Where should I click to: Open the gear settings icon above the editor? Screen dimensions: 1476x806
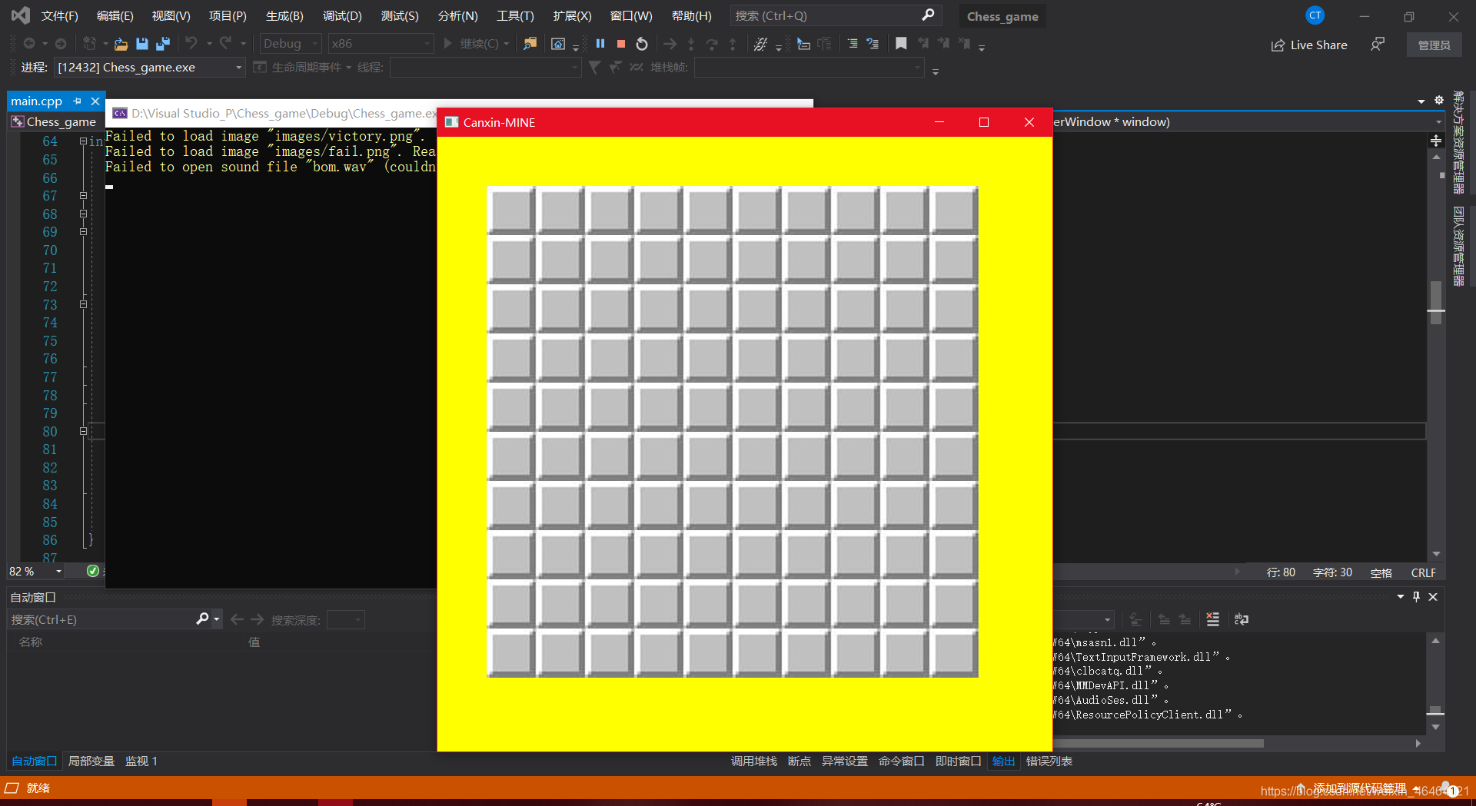coord(1439,101)
